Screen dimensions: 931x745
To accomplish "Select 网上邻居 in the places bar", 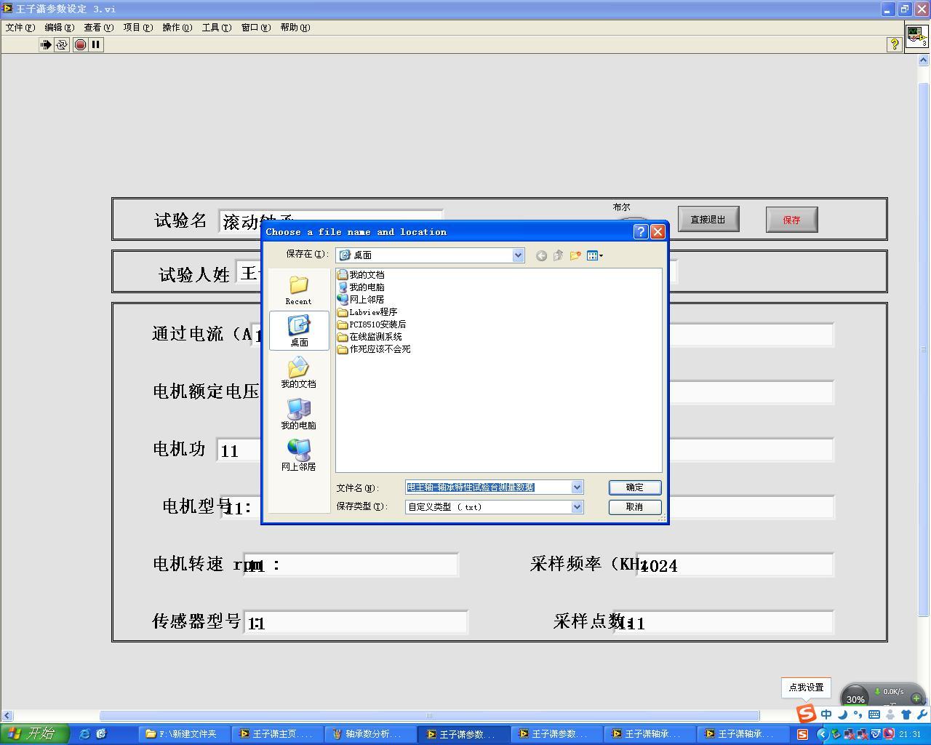I will (298, 455).
